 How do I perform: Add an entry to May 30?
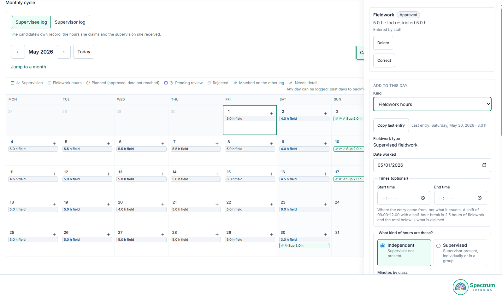326,234
